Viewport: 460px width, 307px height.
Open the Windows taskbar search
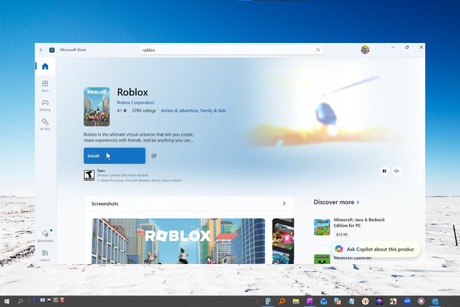point(20,301)
